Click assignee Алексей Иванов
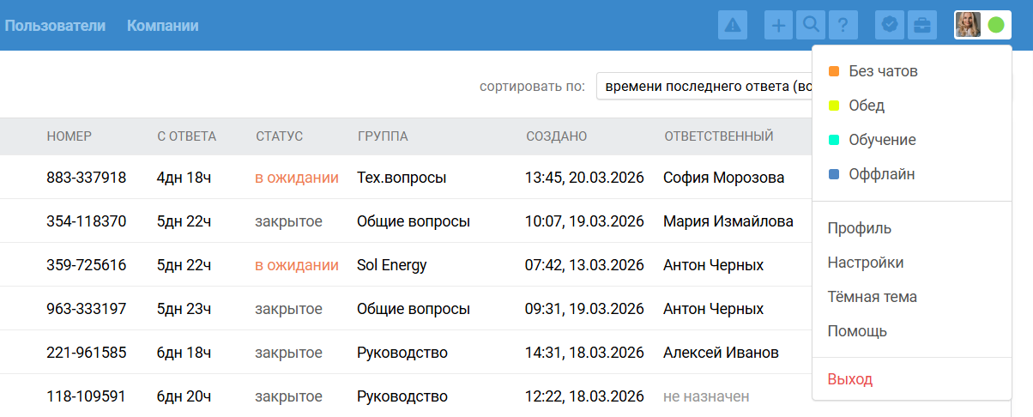This screenshot has width=1033, height=417. 722,353
